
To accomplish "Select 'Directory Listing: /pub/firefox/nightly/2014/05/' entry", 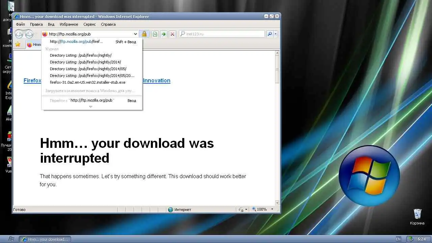I will coord(92,69).
